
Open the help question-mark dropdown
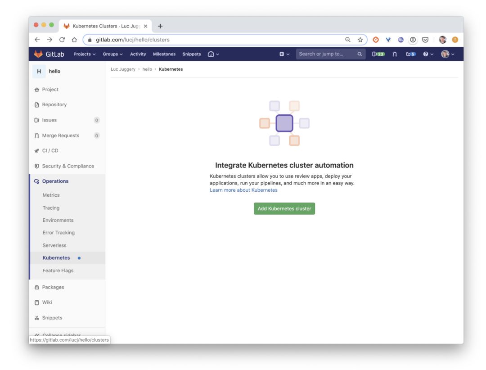(x=428, y=54)
